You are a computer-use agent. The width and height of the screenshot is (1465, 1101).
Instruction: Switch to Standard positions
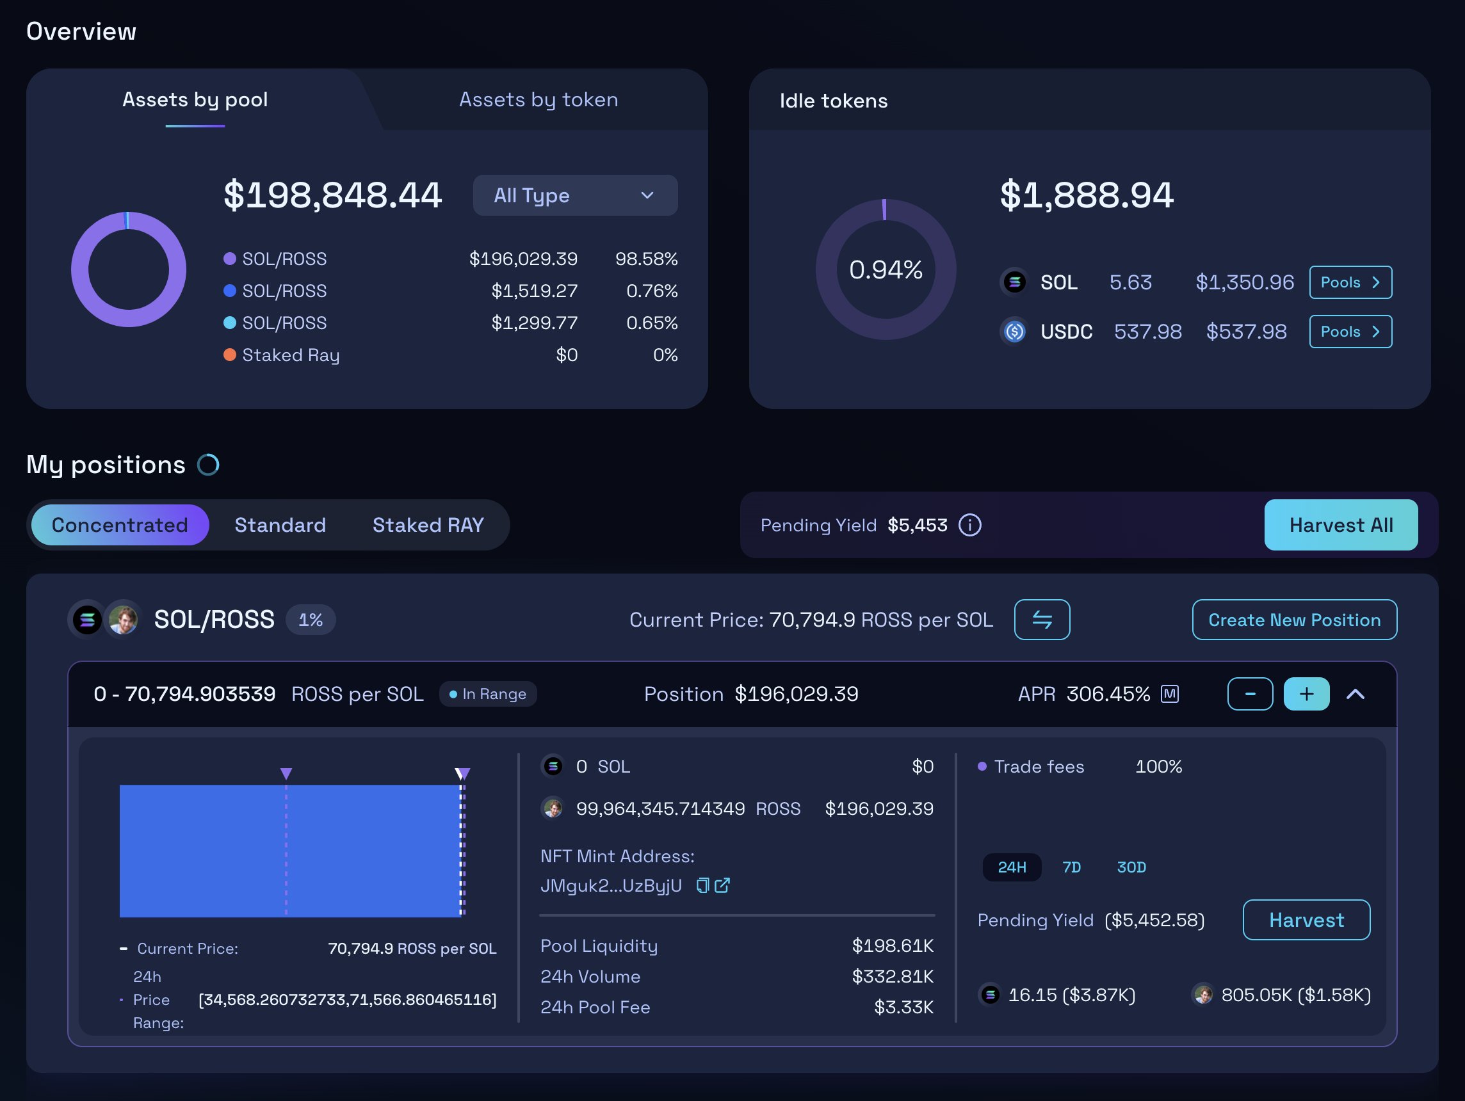(x=280, y=525)
